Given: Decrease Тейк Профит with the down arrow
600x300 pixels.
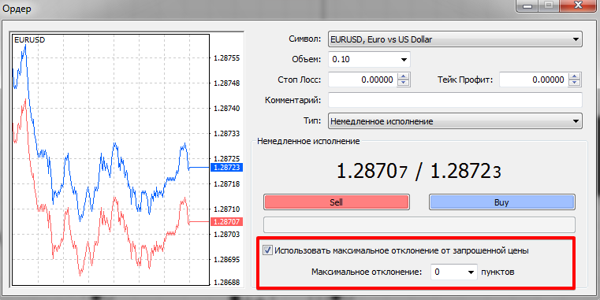Looking at the screenshot, I should tap(575, 83).
